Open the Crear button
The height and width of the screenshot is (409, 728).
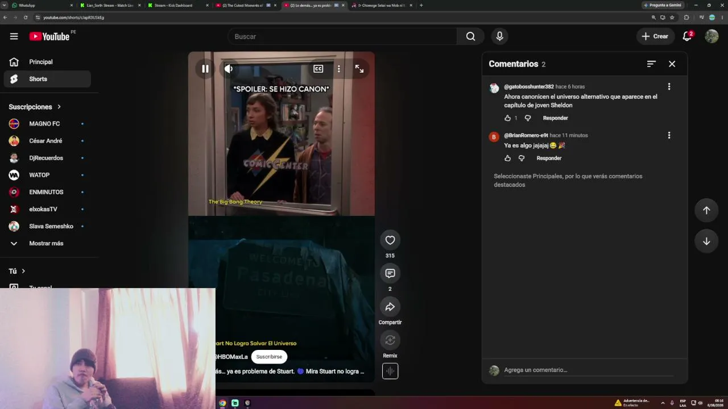(x=655, y=36)
